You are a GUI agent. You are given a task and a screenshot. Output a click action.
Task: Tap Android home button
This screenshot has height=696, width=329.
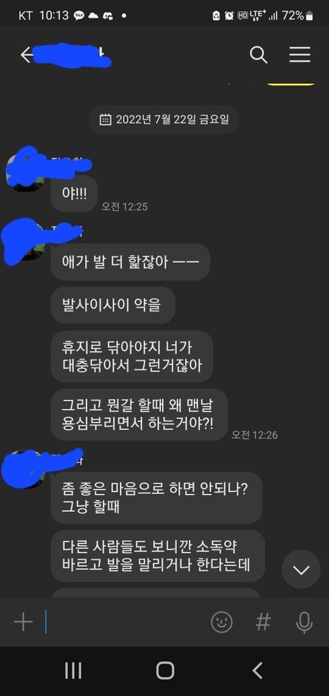pyautogui.click(x=164, y=671)
